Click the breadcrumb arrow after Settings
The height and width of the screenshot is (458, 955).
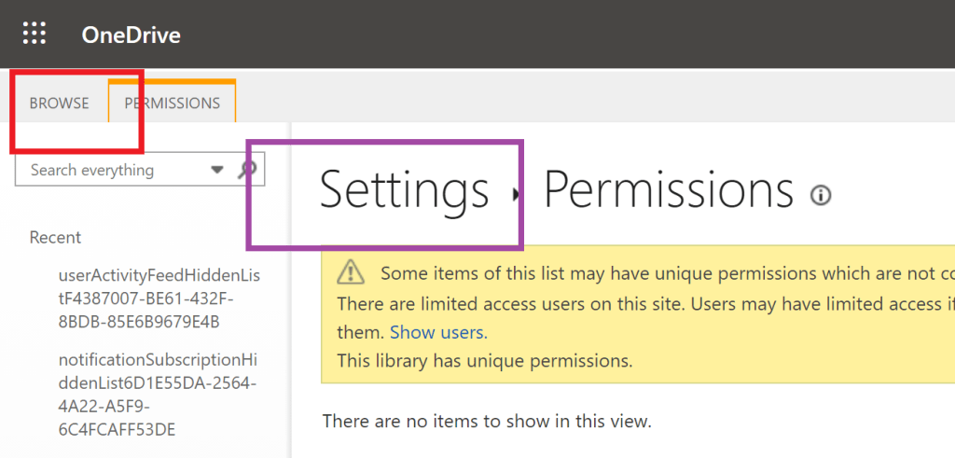(x=516, y=193)
